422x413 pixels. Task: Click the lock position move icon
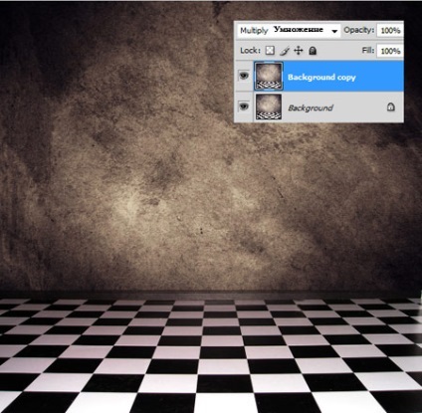coord(299,51)
